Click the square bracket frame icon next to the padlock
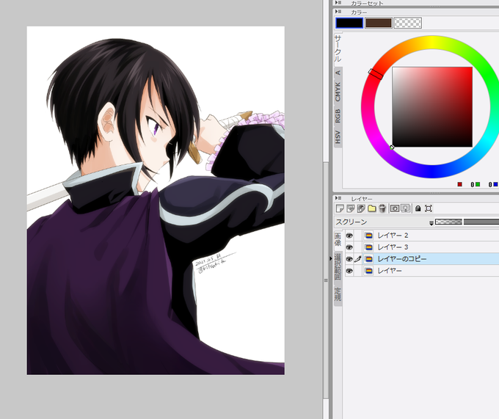499x419 pixels. pos(429,208)
